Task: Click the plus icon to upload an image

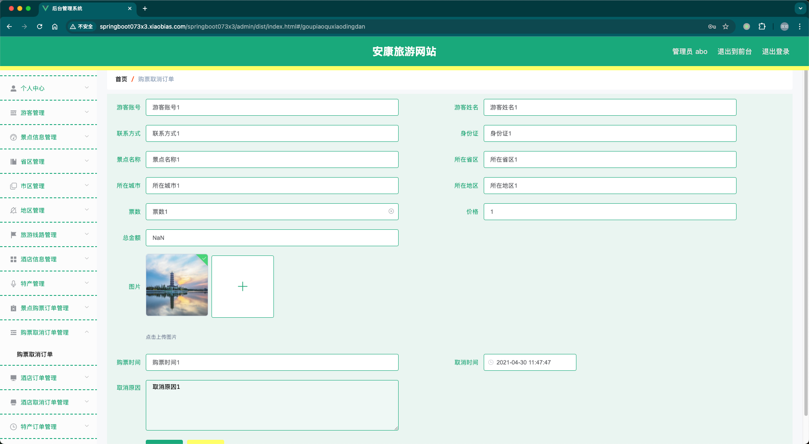Action: 243,287
